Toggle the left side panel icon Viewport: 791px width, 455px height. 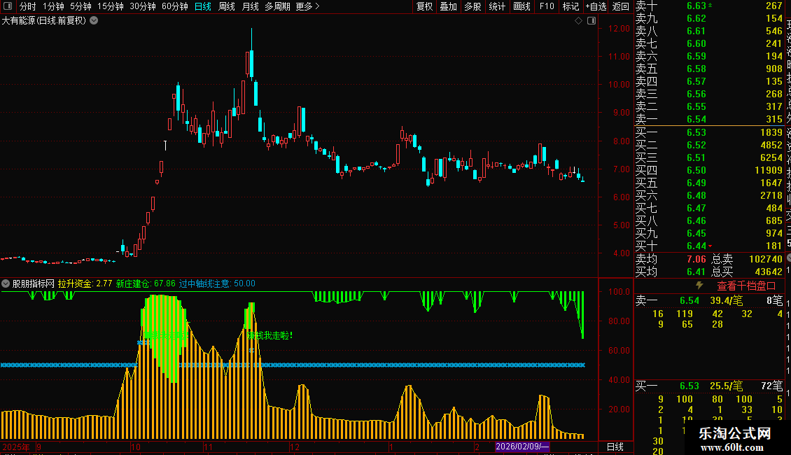coord(8,6)
